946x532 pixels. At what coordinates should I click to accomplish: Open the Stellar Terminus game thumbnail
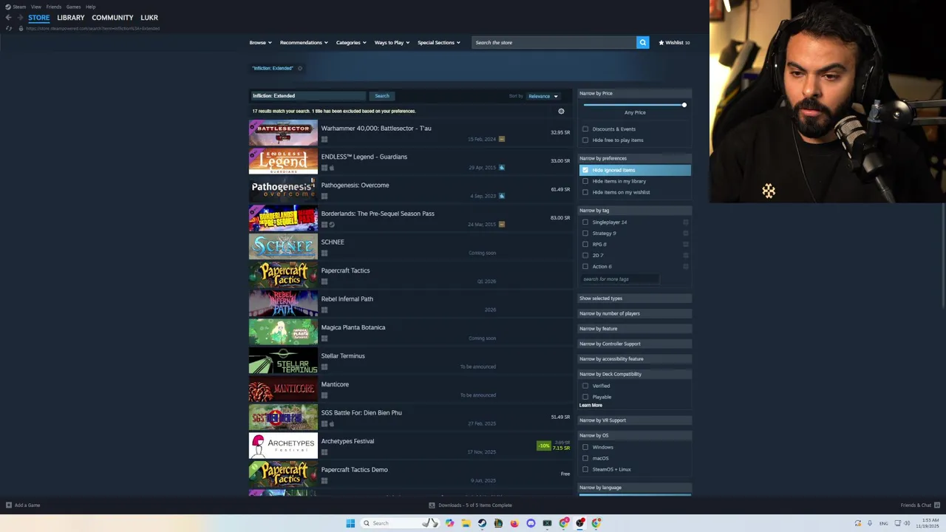tap(283, 361)
